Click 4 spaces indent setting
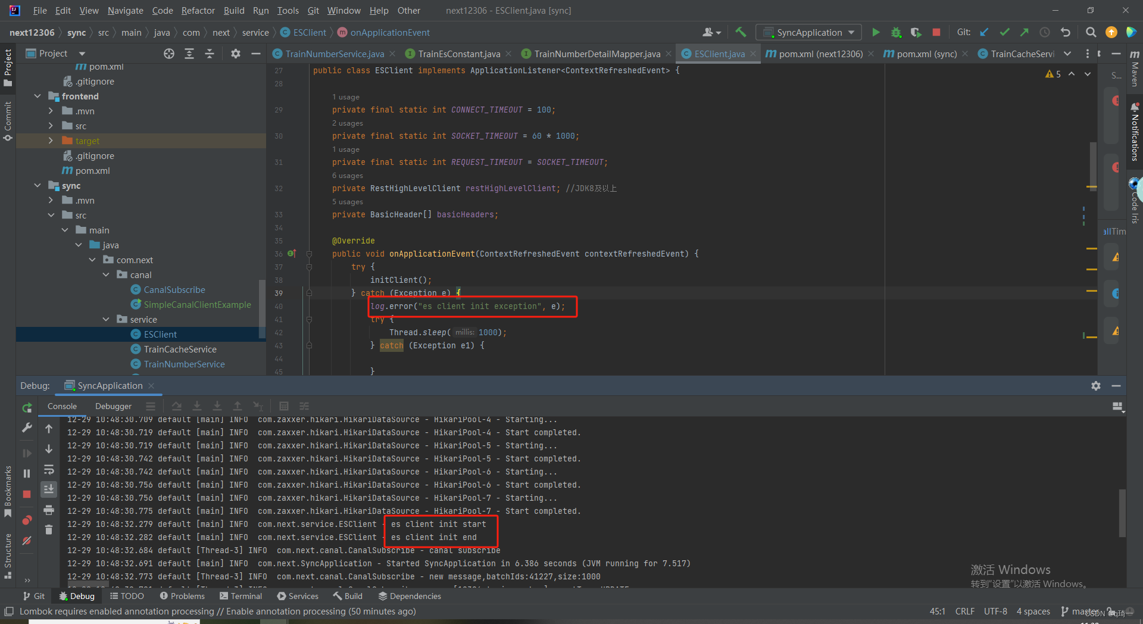 tap(1033, 611)
